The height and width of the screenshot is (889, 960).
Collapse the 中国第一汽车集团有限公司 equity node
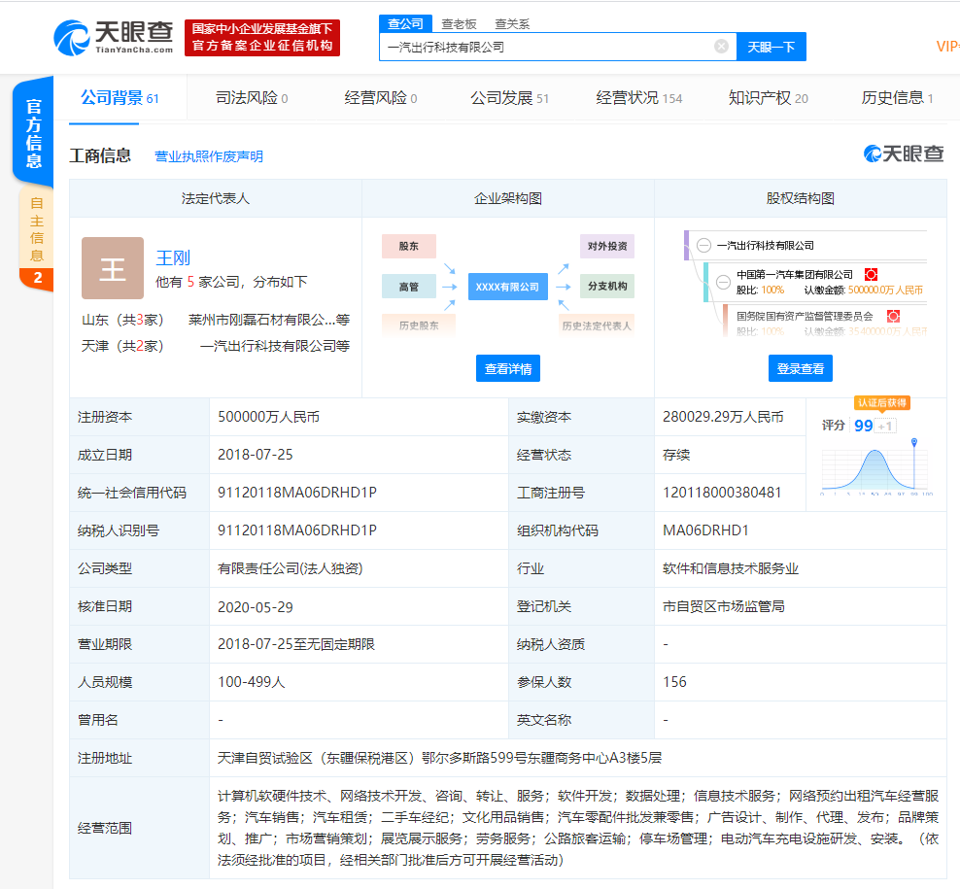[723, 282]
